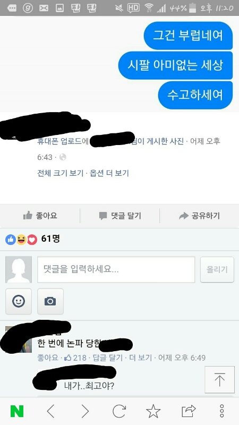Open 전체 크기 보기 link
This screenshot has height=425, width=239.
(60, 173)
